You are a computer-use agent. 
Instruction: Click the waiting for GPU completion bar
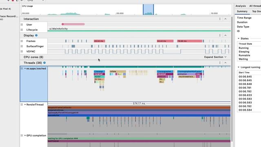coord(139,138)
